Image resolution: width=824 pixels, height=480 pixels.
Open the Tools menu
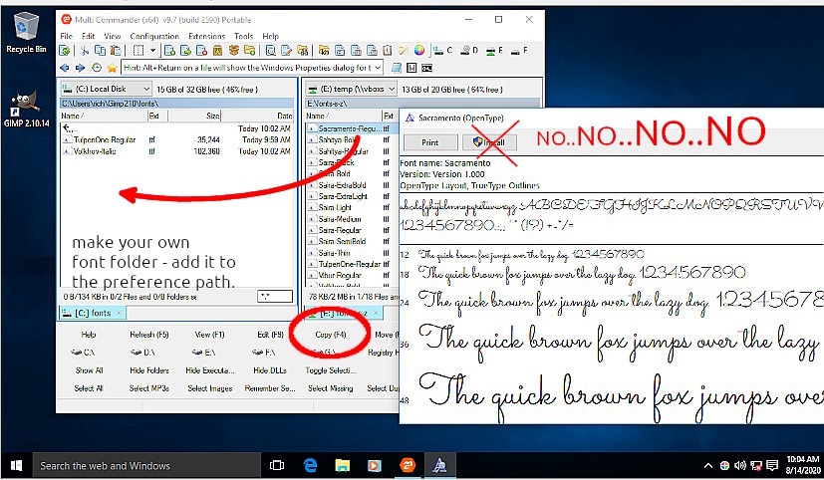243,36
